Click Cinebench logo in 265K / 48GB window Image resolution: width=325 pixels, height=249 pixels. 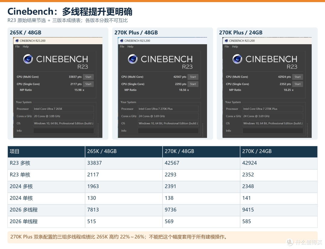(x=28, y=59)
